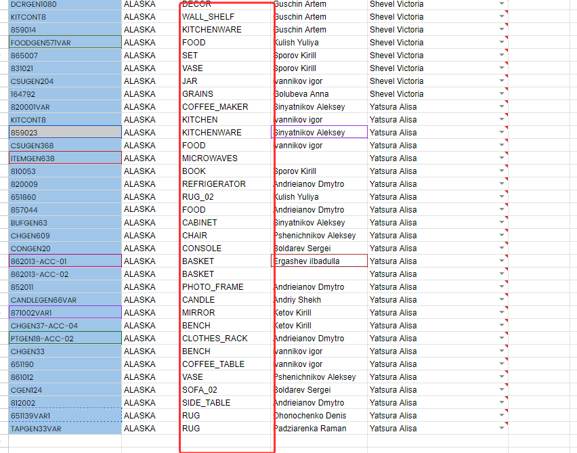Click the SOFA_02 cell

click(225, 390)
